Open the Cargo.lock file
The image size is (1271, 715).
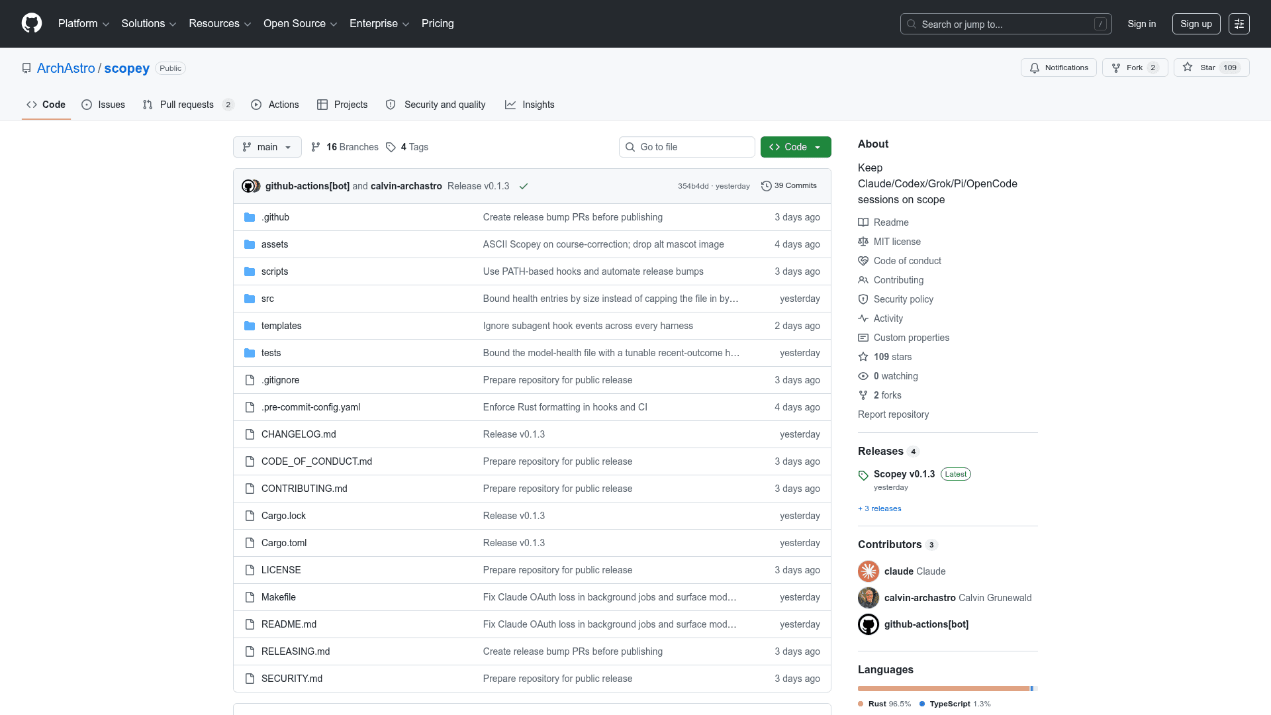tap(283, 516)
